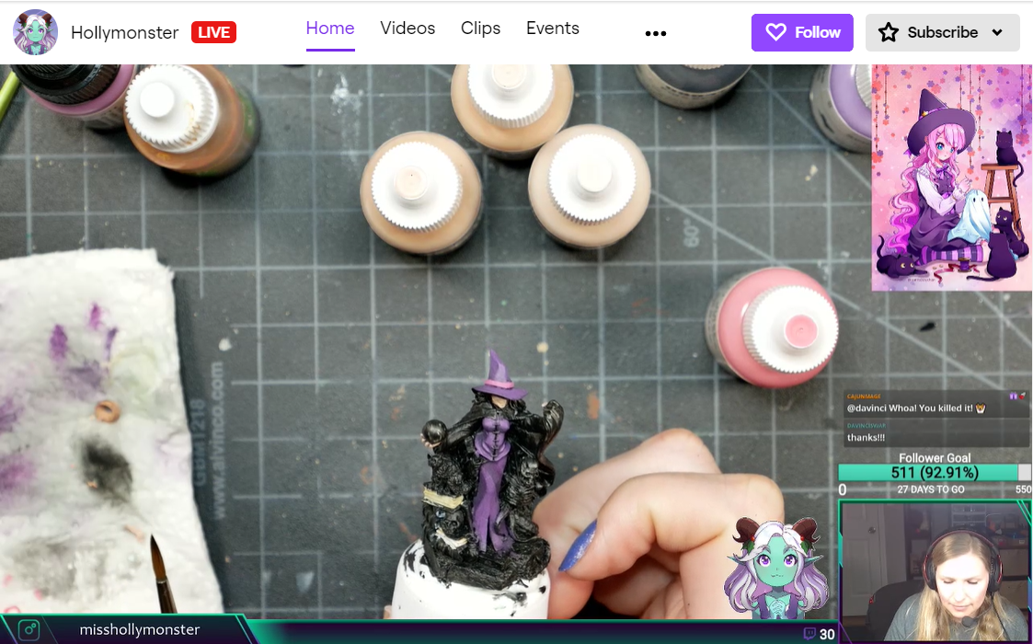Click the witch fan art image in the top right
Image resolution: width=1033 pixels, height=644 pixels.
point(951,175)
